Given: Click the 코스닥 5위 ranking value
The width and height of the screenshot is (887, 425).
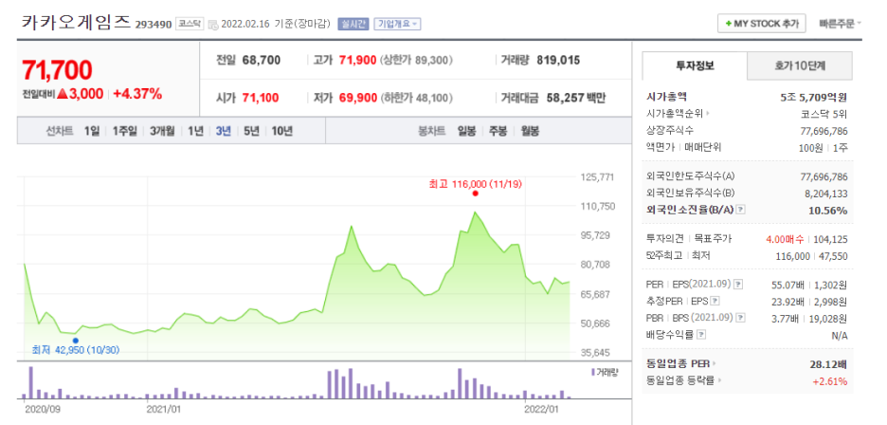Looking at the screenshot, I should point(824,114).
